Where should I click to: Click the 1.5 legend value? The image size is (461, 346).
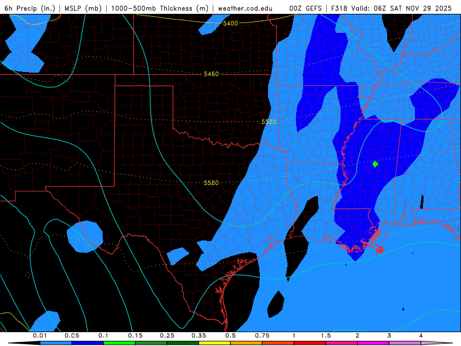tap(326, 336)
